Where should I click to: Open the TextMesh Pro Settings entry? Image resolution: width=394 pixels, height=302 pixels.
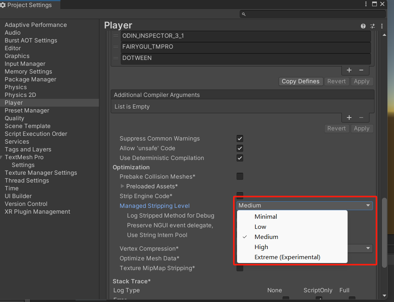pyautogui.click(x=23, y=165)
